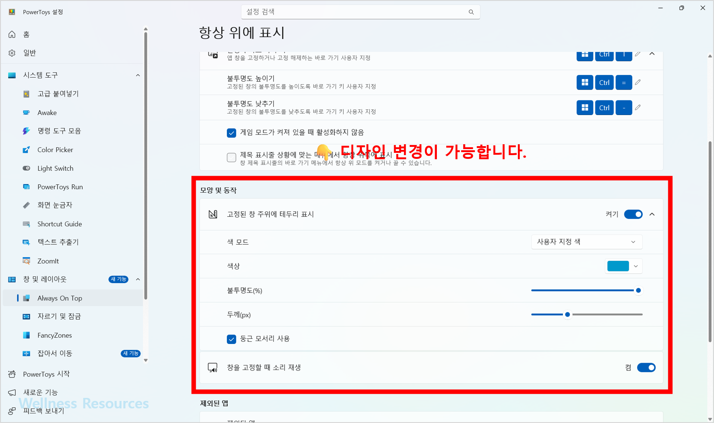This screenshot has height=423, width=714.
Task: Click 새 기능 badge beside 잡아서 이동
Action: coord(130,353)
